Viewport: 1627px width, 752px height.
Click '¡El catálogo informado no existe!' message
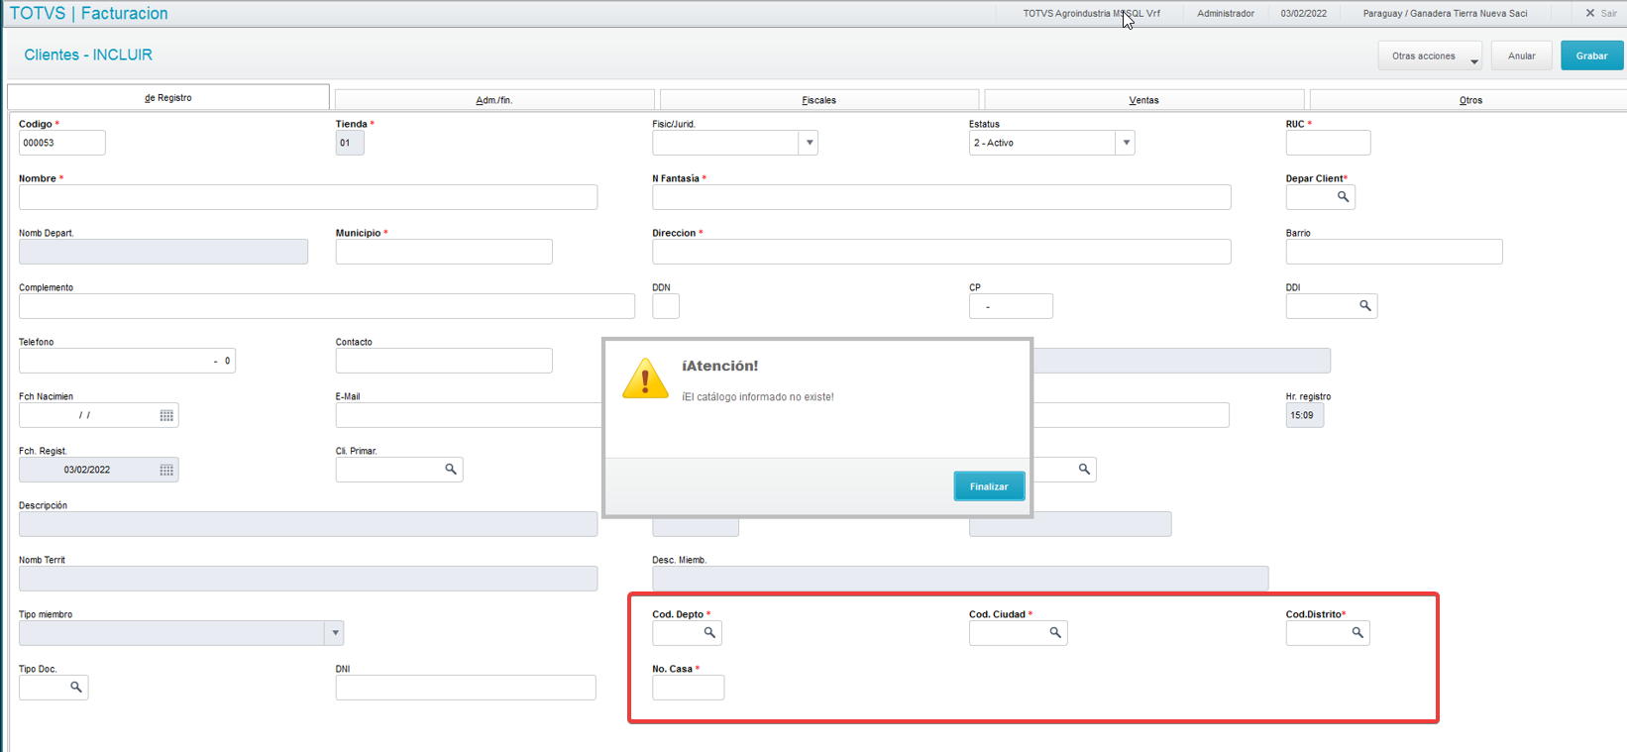pyautogui.click(x=758, y=396)
